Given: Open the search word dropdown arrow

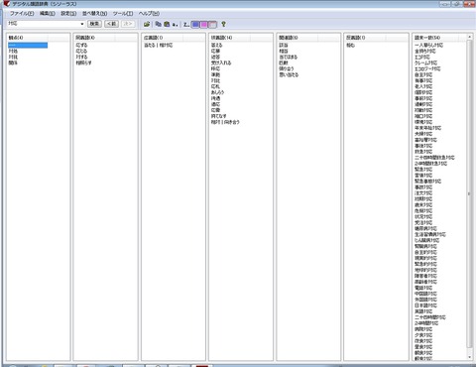Looking at the screenshot, I should click(x=82, y=24).
